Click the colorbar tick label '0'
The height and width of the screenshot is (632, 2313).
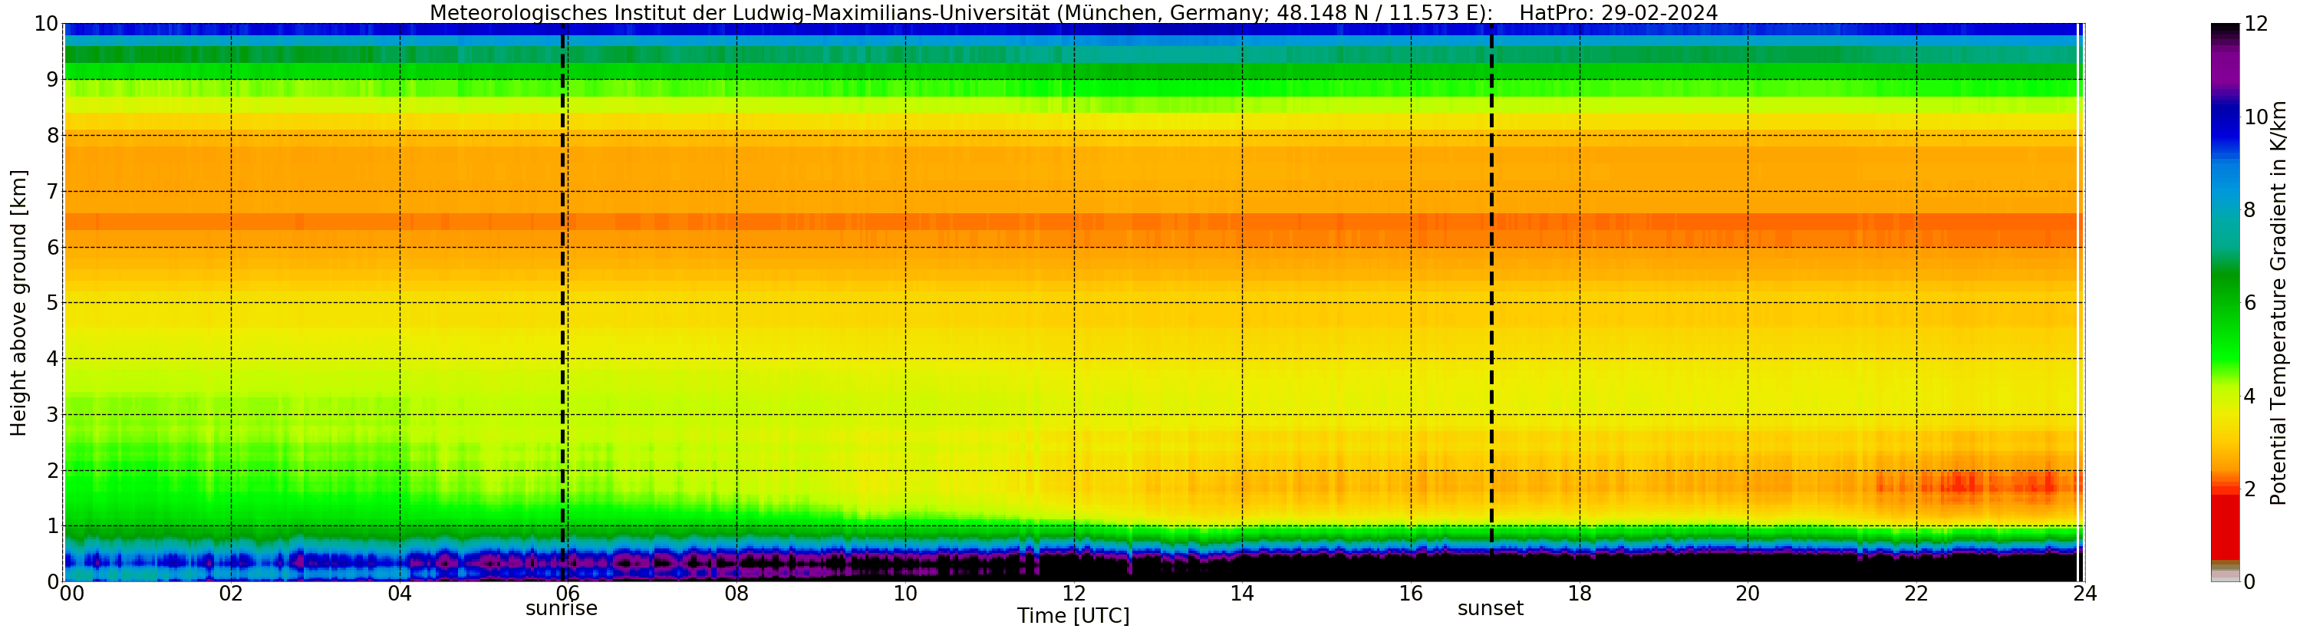coord(2250,581)
